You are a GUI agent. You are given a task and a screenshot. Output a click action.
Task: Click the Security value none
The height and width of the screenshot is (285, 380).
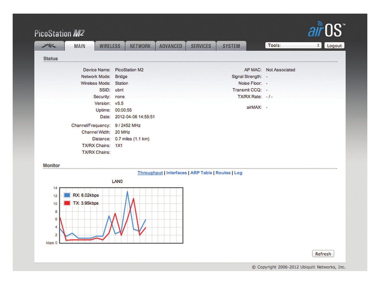[x=120, y=97]
